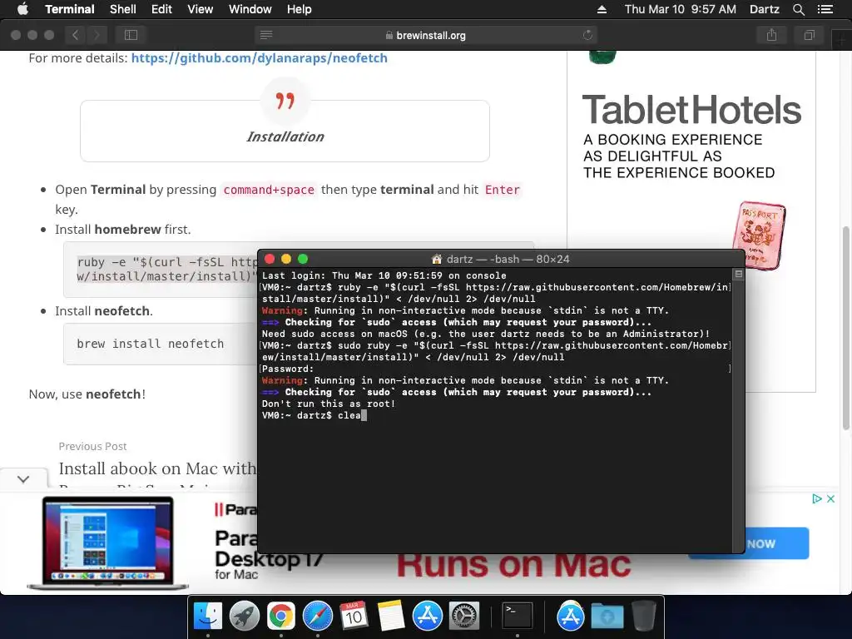Click the Safari page scrollbar
This screenshot has height=639, width=852.
[846, 328]
